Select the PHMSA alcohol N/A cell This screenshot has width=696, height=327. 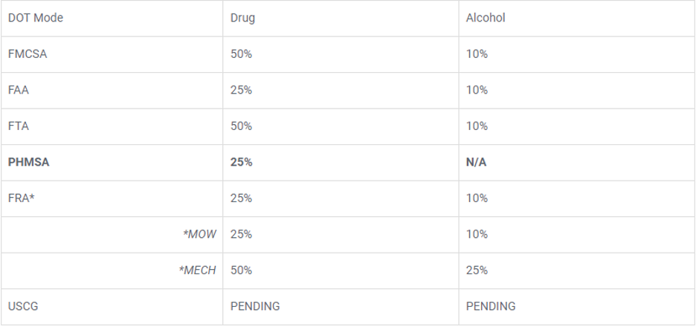[476, 162]
